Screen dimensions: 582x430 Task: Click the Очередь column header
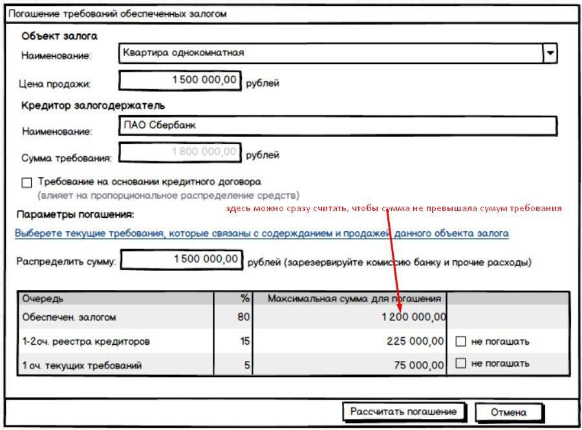(x=115, y=298)
